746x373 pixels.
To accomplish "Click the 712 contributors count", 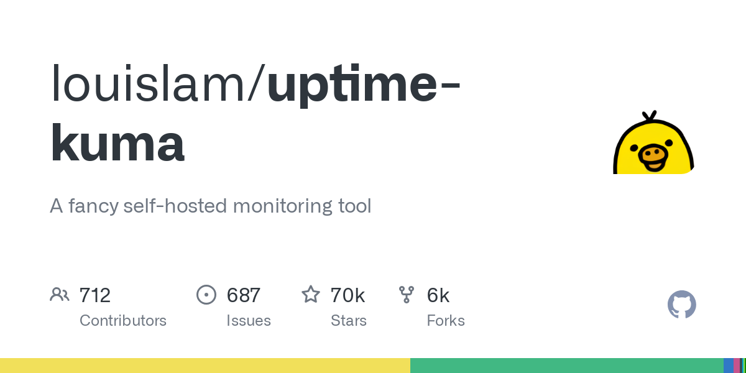I will coord(95,295).
